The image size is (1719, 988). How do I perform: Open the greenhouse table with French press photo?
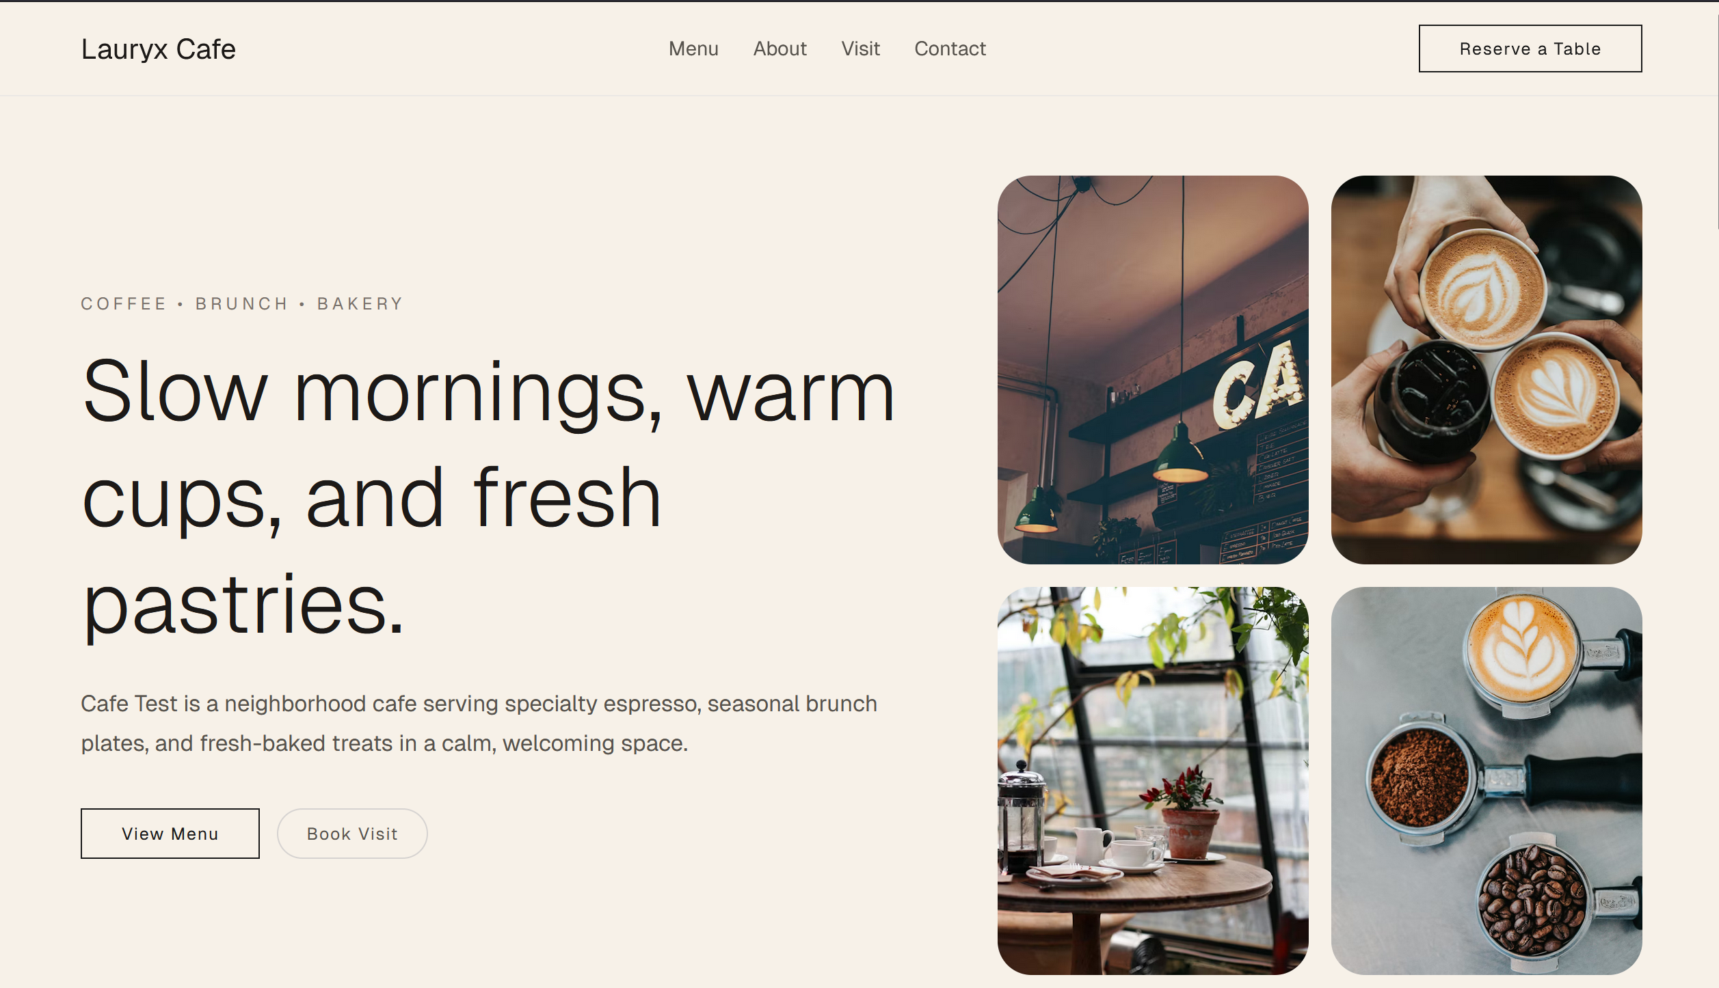[1153, 781]
